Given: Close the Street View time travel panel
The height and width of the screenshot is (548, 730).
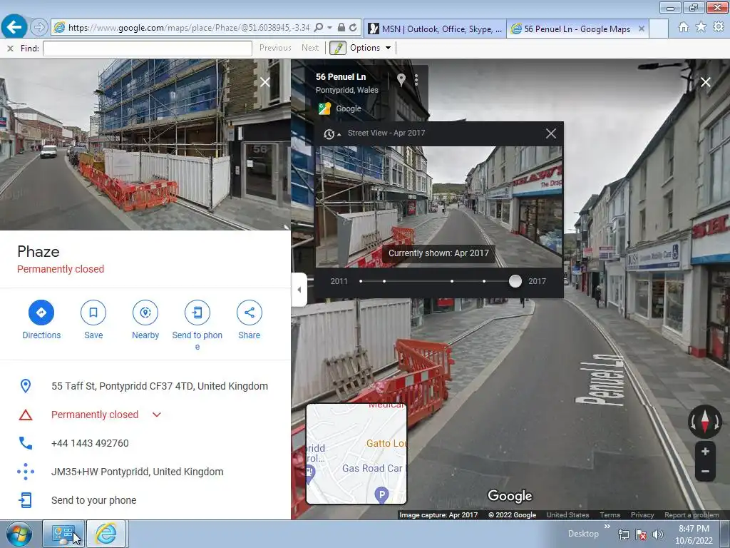Looking at the screenshot, I should pyautogui.click(x=551, y=133).
